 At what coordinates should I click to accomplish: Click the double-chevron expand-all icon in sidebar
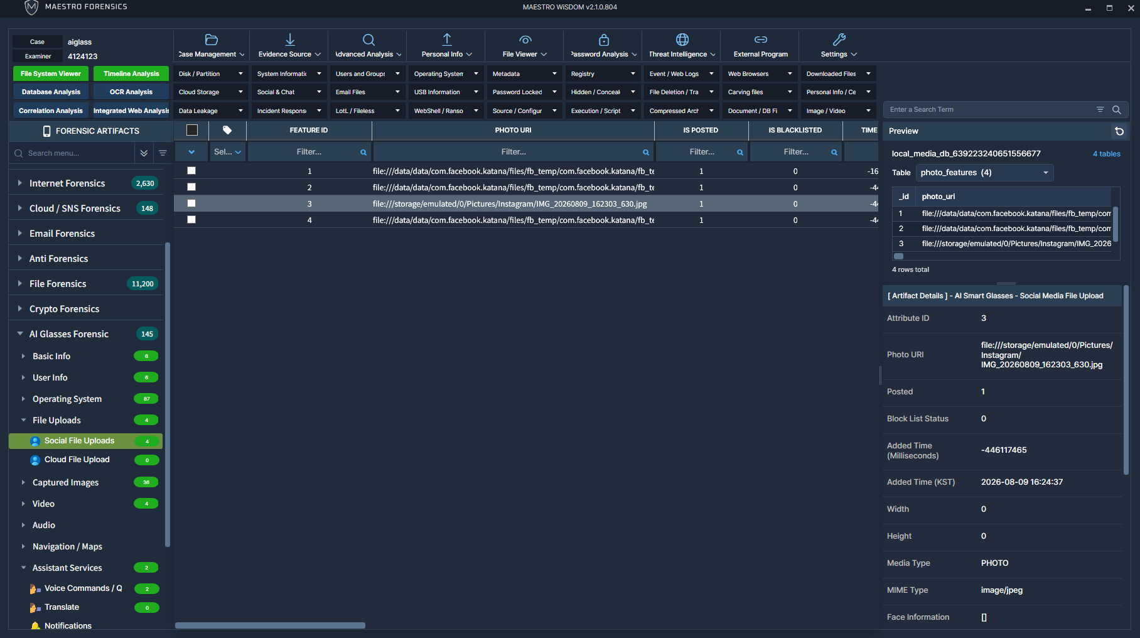click(144, 153)
